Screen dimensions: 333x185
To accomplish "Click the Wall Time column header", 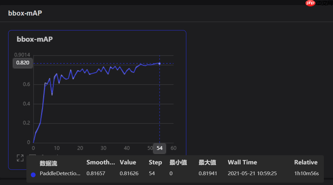I will (242, 162).
